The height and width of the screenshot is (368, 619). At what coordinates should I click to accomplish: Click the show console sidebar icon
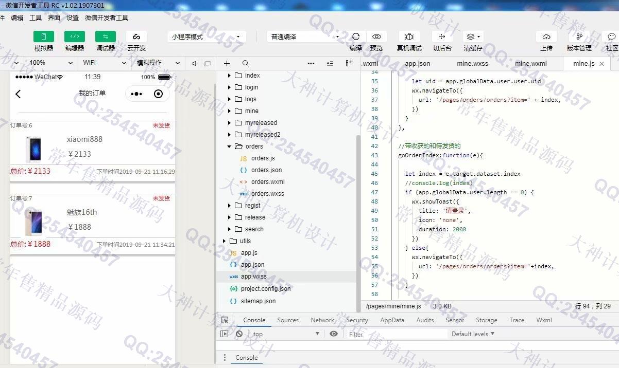point(224,334)
